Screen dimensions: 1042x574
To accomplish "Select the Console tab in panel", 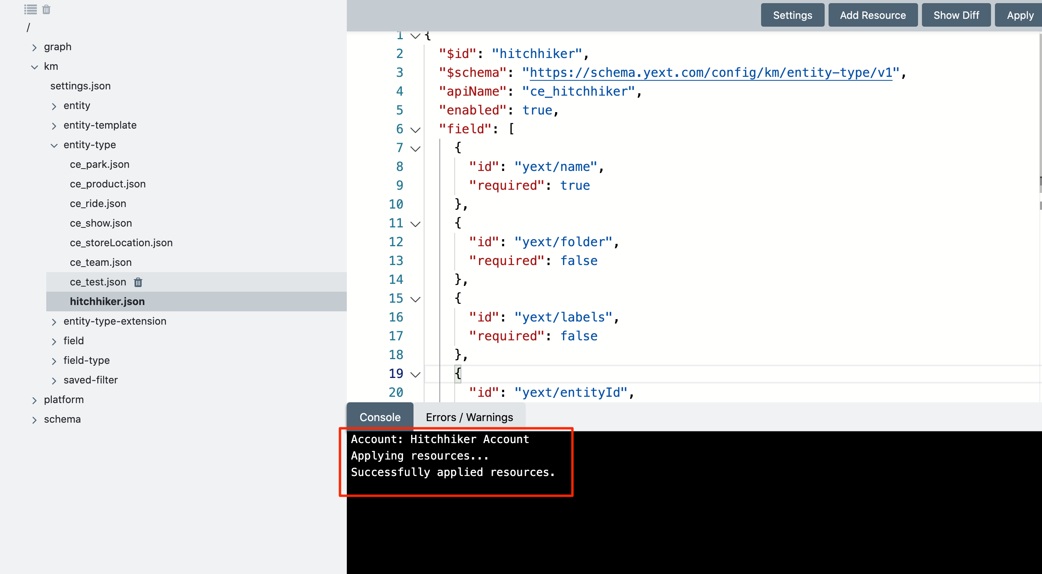I will click(x=379, y=416).
